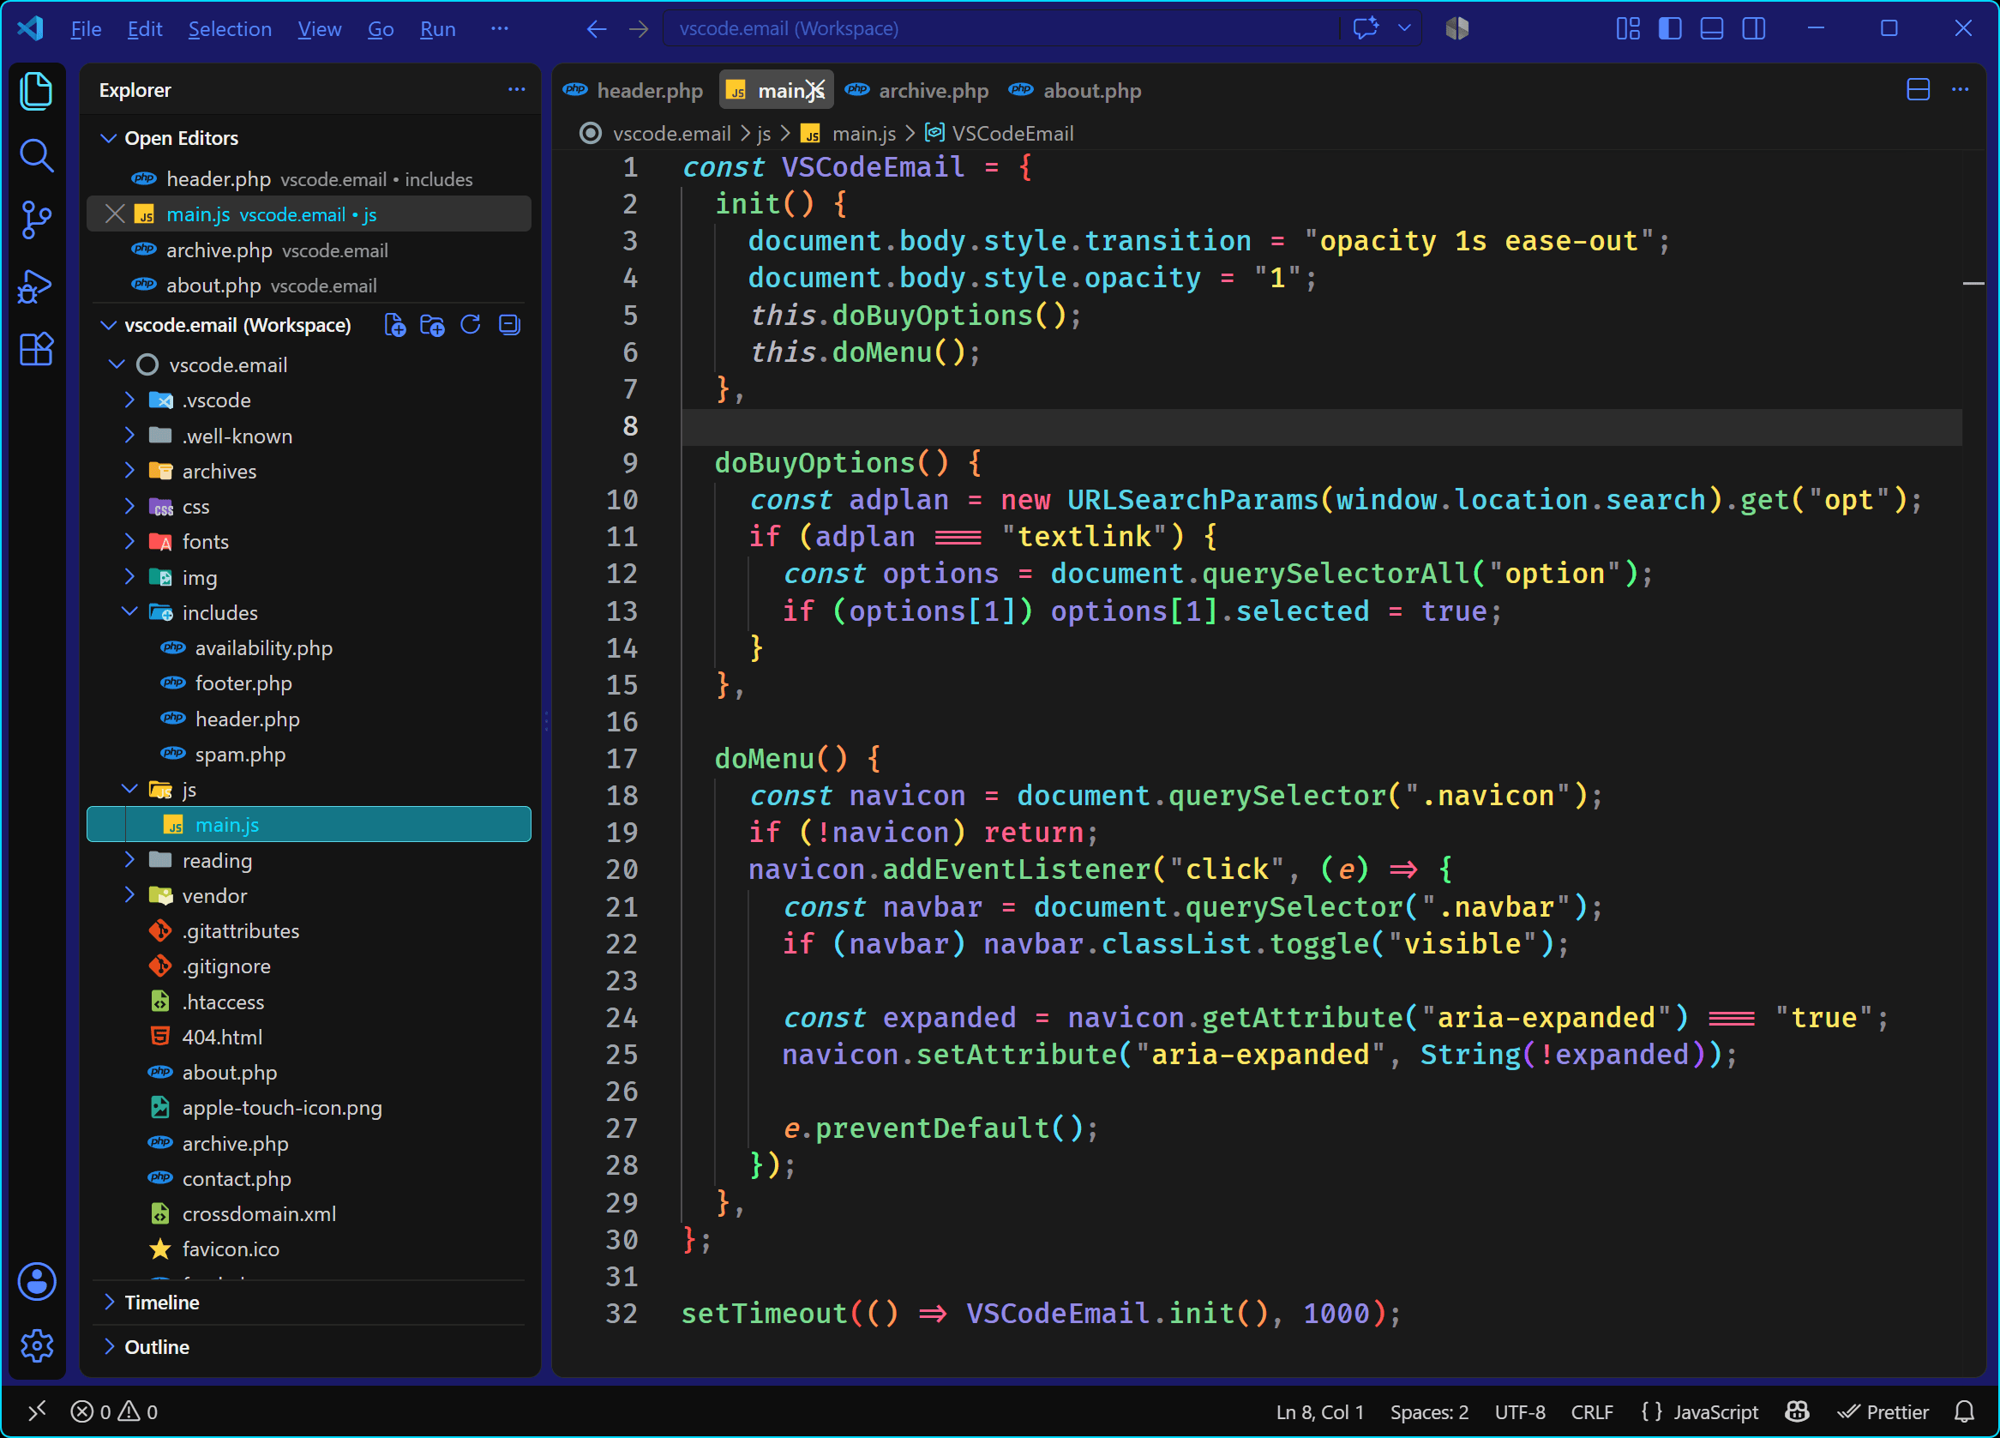Open Customize Layout icon in title bar
Screen dimensions: 2000x1438
(1628, 28)
